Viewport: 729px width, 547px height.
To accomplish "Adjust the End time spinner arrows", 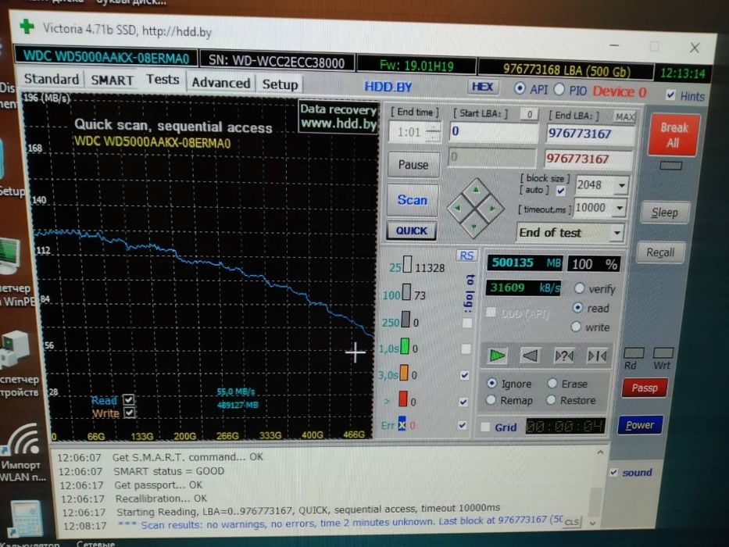I will tap(433, 133).
